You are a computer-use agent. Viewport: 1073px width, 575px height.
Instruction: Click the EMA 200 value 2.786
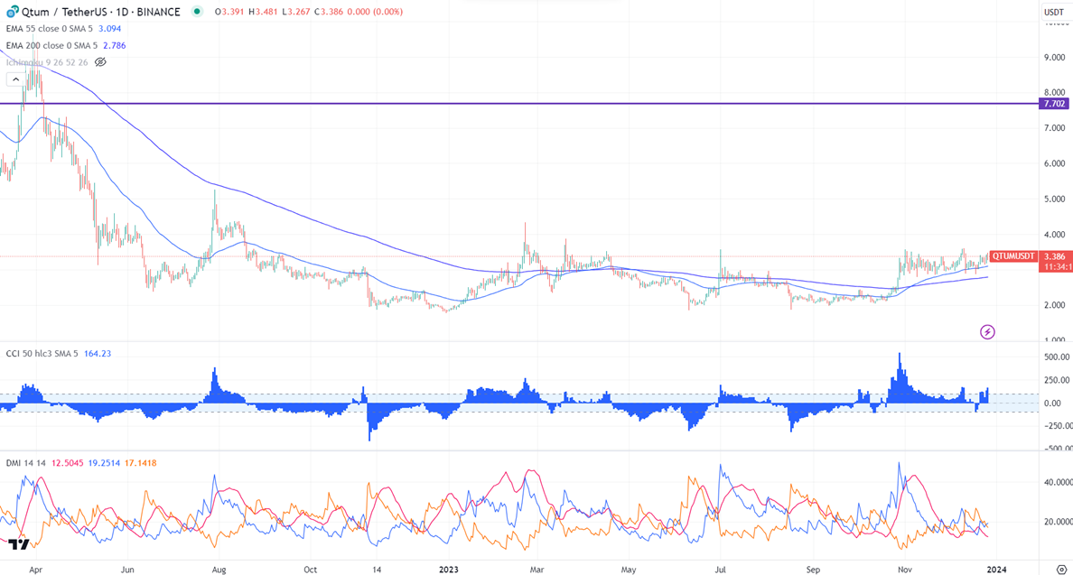point(115,45)
